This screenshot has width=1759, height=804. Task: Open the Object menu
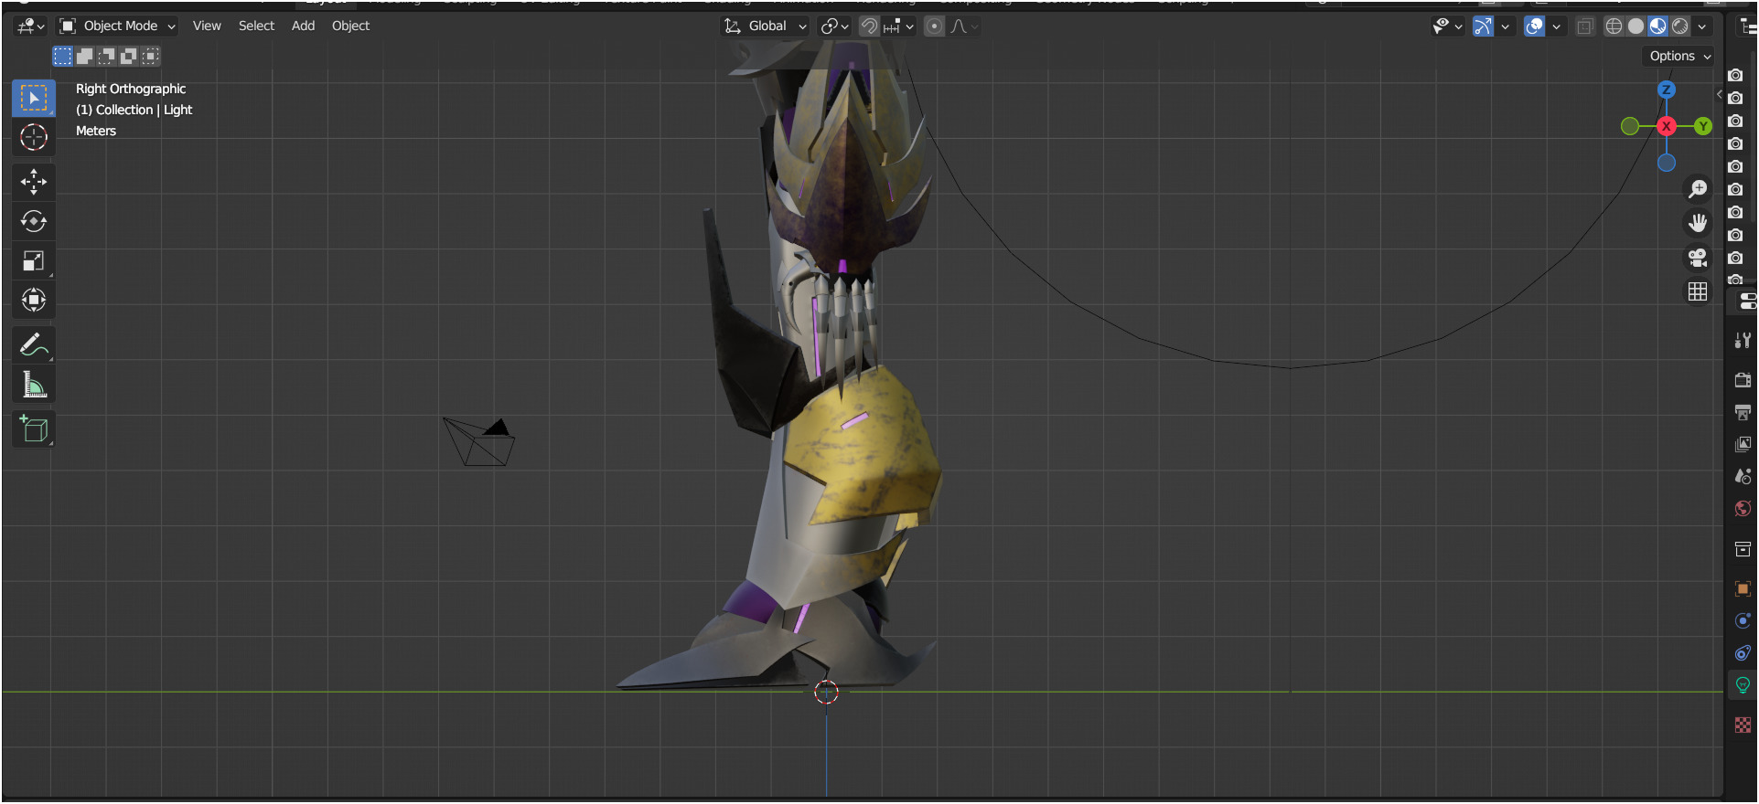pyautogui.click(x=350, y=26)
